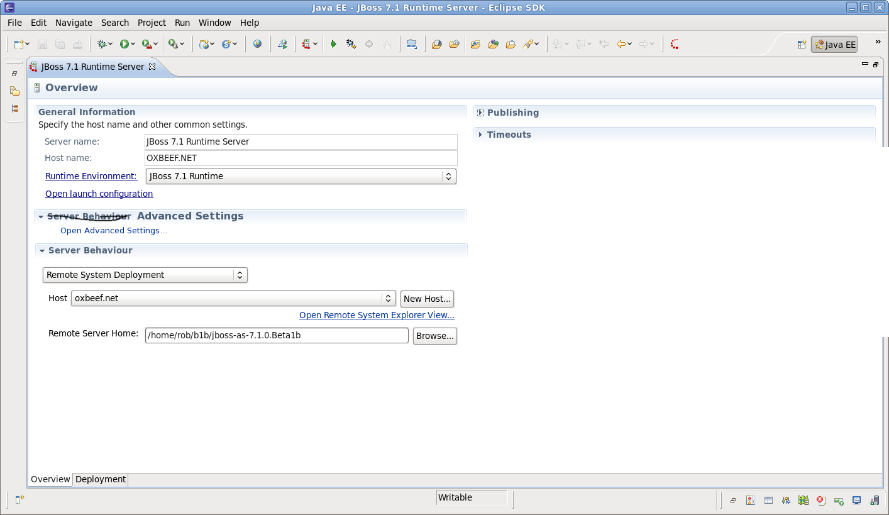Click the table-list icon in status bar
Viewport: 889px width, 515px height.
click(768, 501)
